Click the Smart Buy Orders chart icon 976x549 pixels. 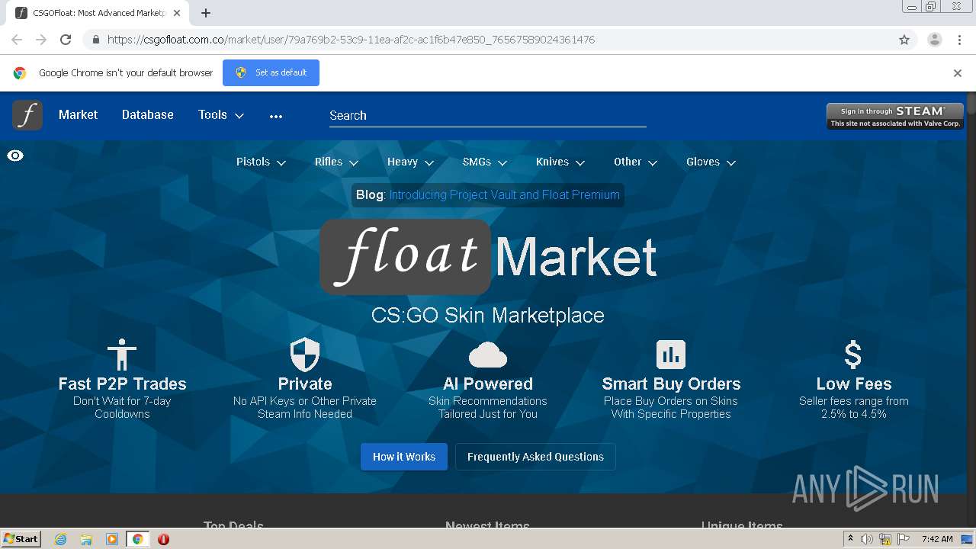pos(671,355)
